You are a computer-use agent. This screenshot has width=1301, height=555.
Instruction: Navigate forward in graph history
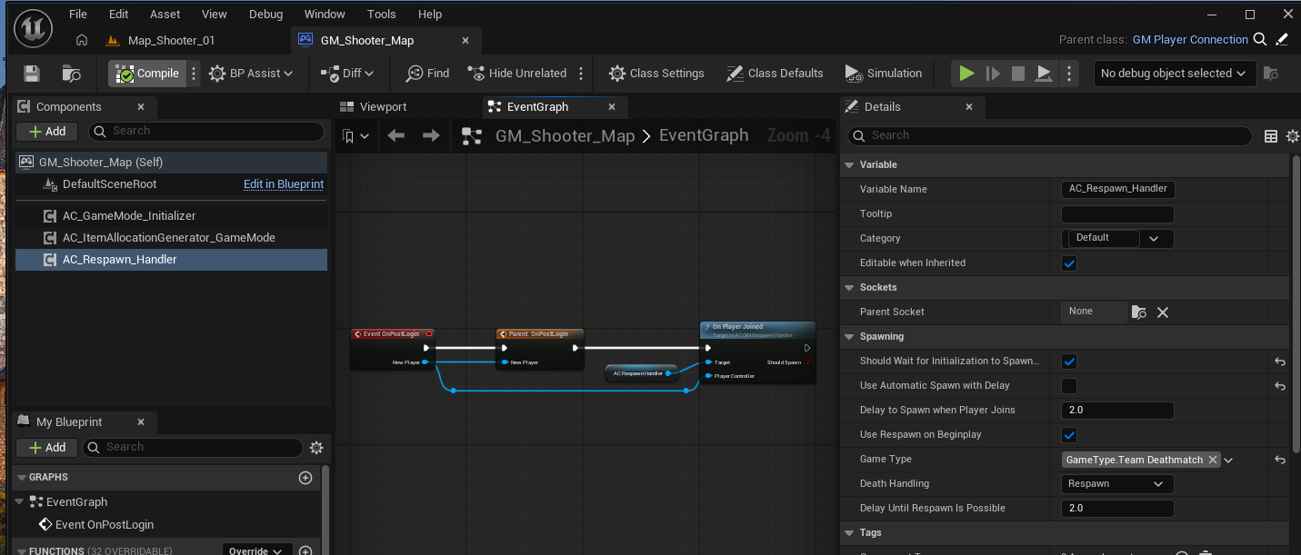point(432,136)
